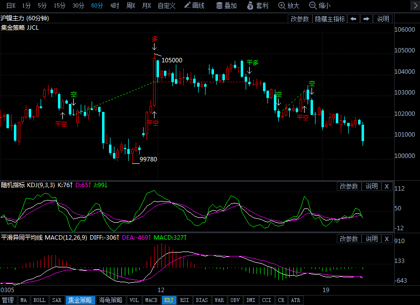Screen dimensions: 420x305
Task: Select the 海龟策略 strategy tab
Action: tap(110, 300)
